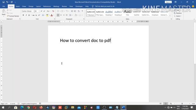Viewport: 196px width, 110px height.
Task: Apply the Heading 1 style
Action: pos(109,13)
